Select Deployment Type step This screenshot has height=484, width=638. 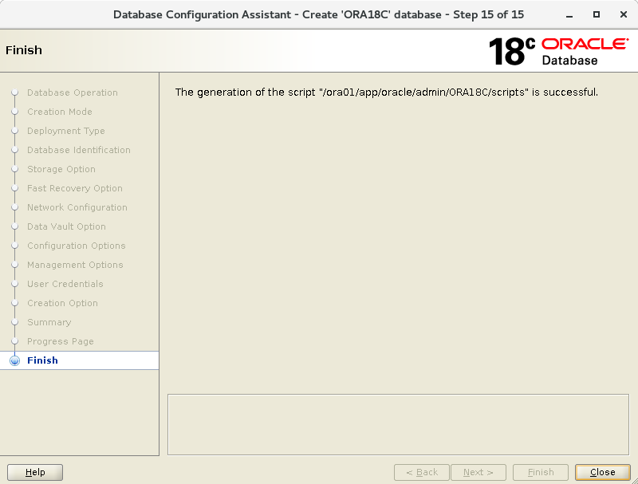pos(66,131)
